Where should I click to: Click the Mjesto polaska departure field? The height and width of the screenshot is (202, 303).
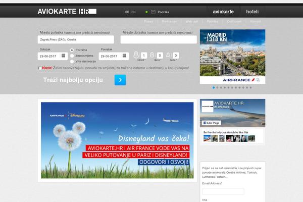76,39
